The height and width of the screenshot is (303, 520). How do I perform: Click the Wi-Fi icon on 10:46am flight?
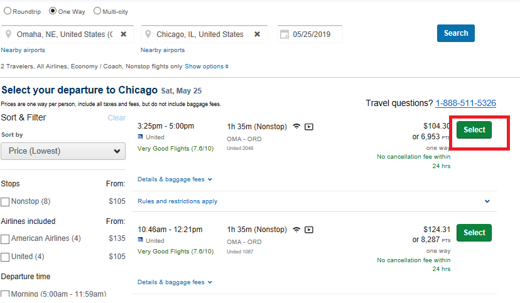pos(296,230)
